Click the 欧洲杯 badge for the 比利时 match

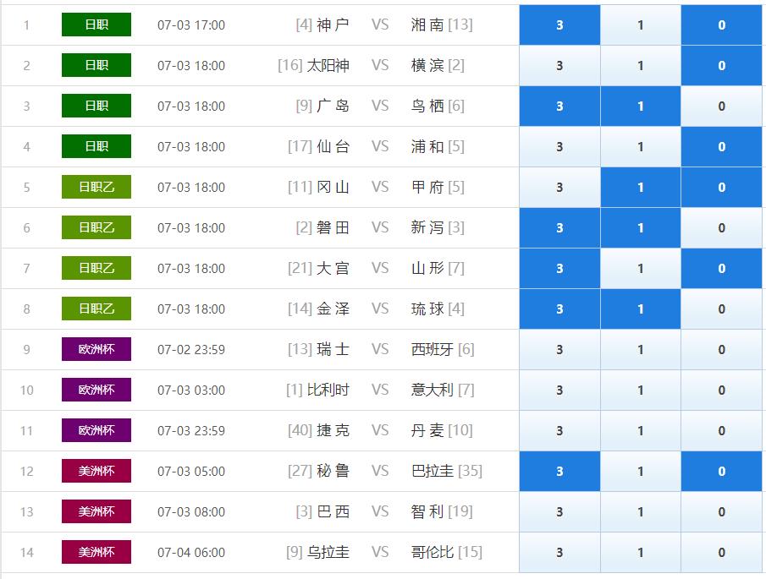coord(96,391)
